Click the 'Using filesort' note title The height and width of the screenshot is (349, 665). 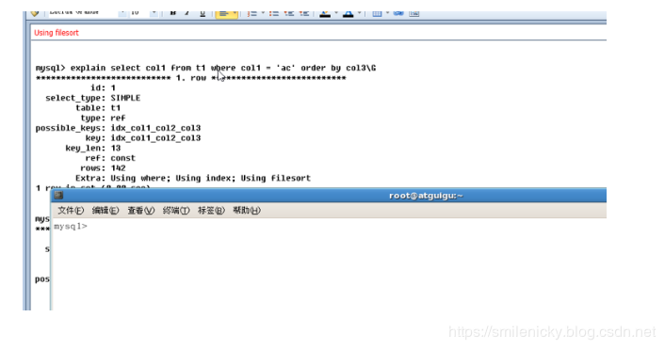click(57, 33)
